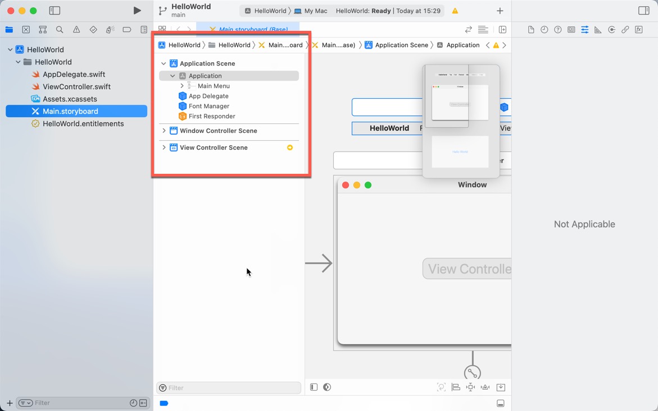The width and height of the screenshot is (658, 411).
Task: Show the Quick Help inspector
Action: 558,29
